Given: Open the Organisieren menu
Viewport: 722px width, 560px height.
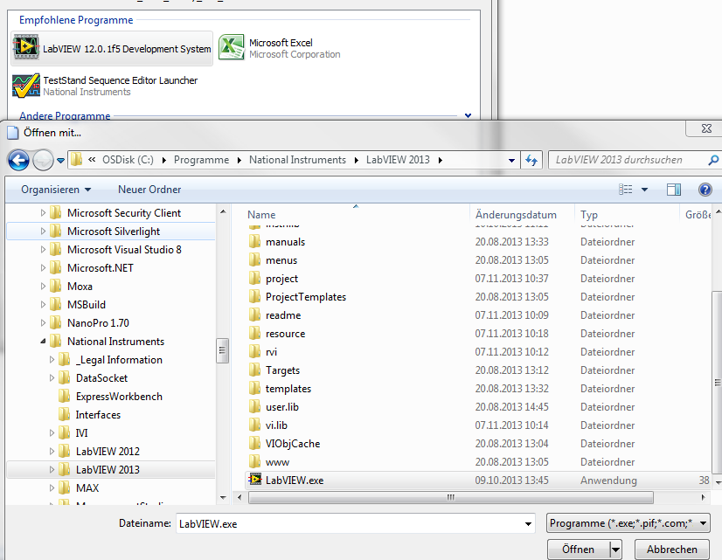Looking at the screenshot, I should [56, 190].
